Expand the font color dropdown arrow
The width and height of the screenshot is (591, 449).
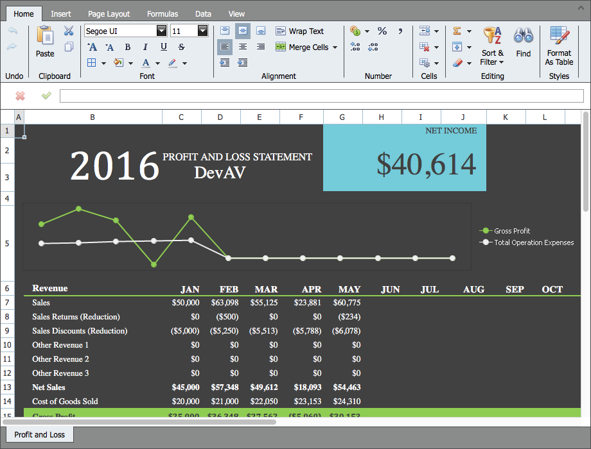pyautogui.click(x=157, y=64)
